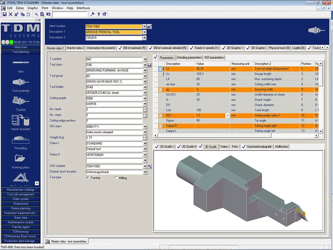Toggle the checkbox in the ap row

[x=161, y=90]
